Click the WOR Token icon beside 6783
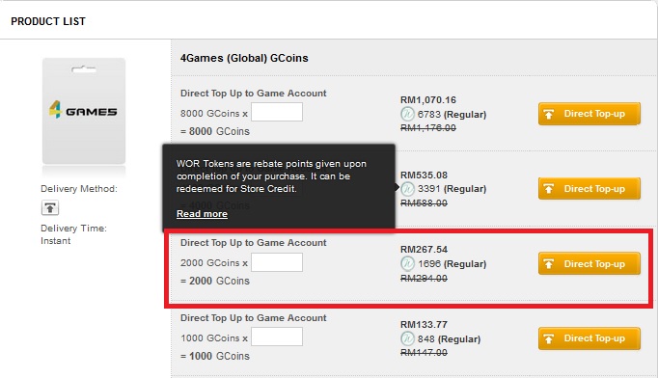The image size is (658, 378). click(407, 114)
